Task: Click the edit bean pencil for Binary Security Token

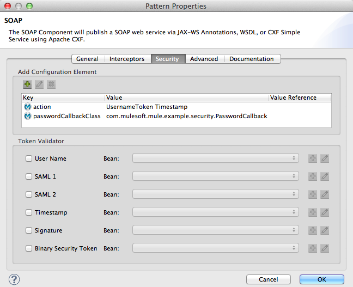Action: tap(325, 248)
